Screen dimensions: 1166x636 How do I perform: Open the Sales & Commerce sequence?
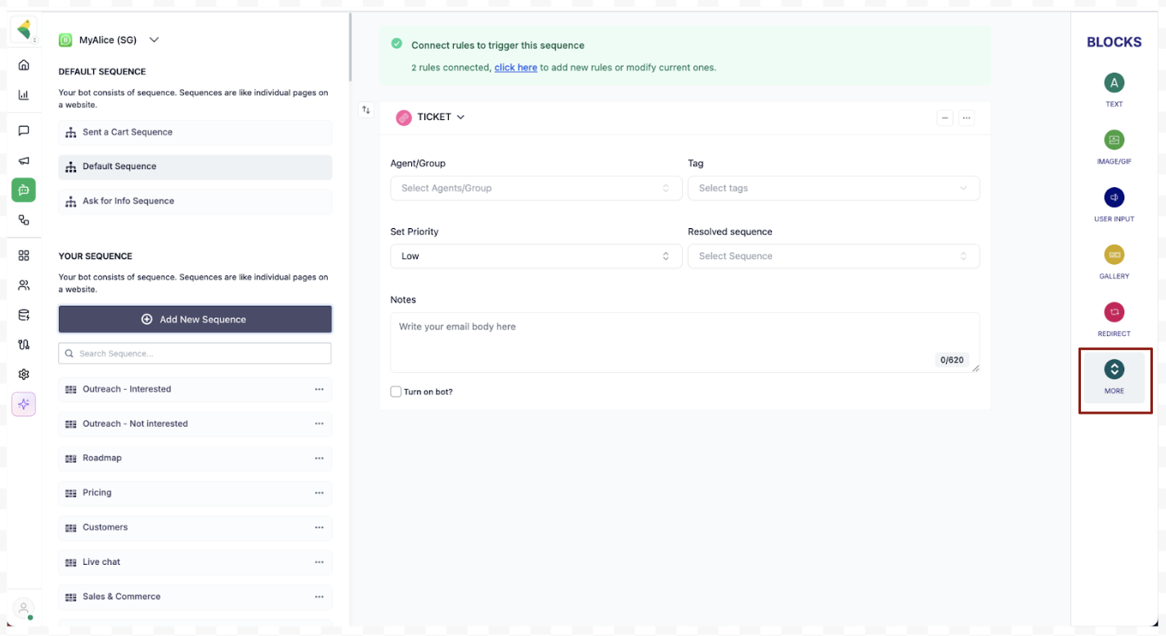click(x=195, y=597)
